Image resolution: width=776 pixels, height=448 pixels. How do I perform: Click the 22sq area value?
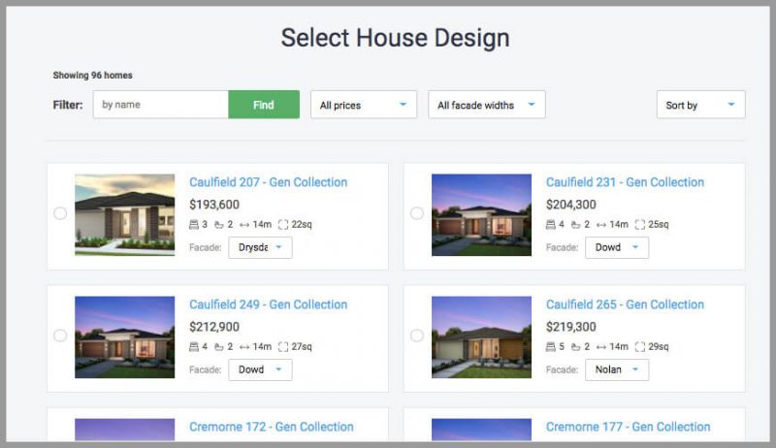(x=302, y=225)
